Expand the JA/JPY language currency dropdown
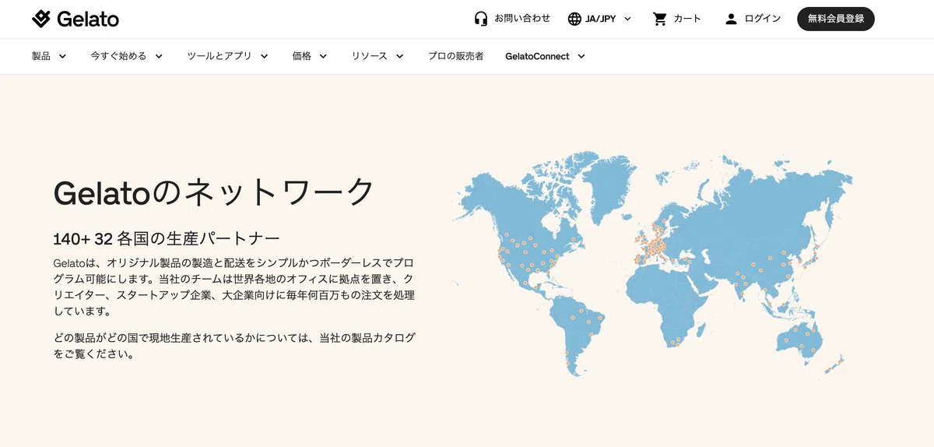Image resolution: width=934 pixels, height=447 pixels. click(599, 19)
